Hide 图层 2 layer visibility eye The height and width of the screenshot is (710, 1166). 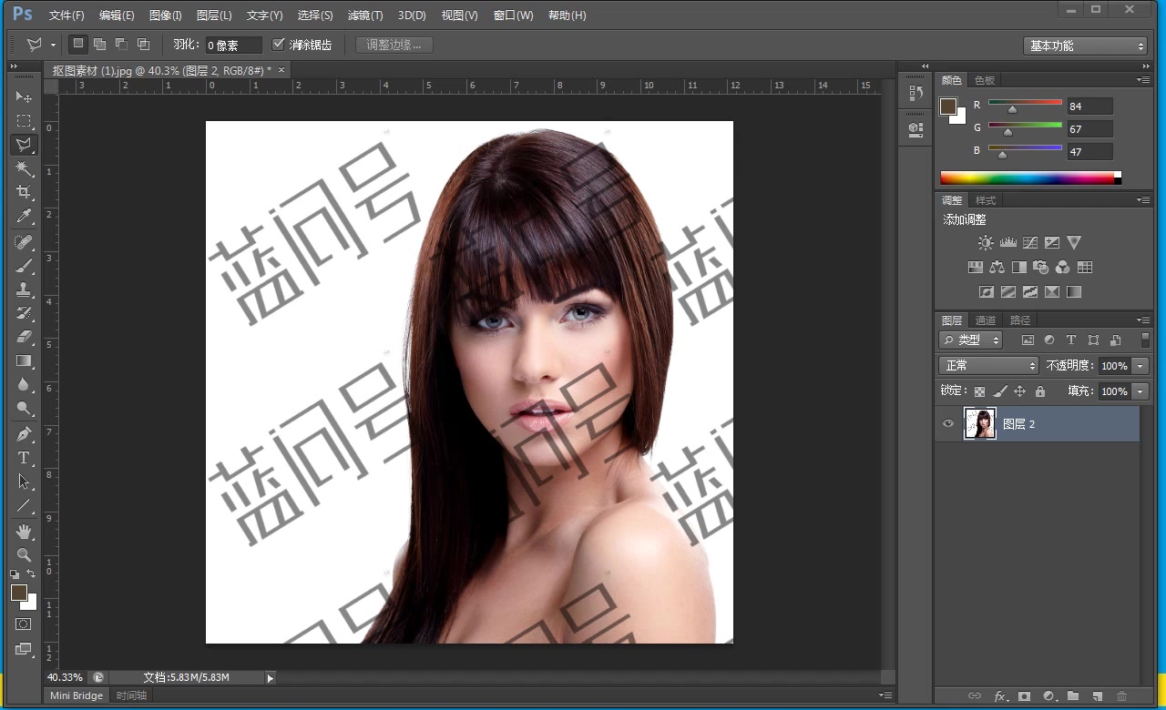pyautogui.click(x=948, y=424)
